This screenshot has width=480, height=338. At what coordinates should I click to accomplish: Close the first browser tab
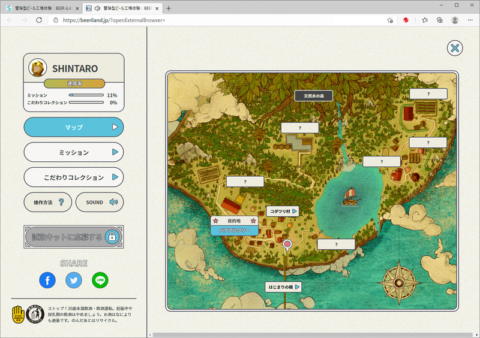[x=77, y=8]
